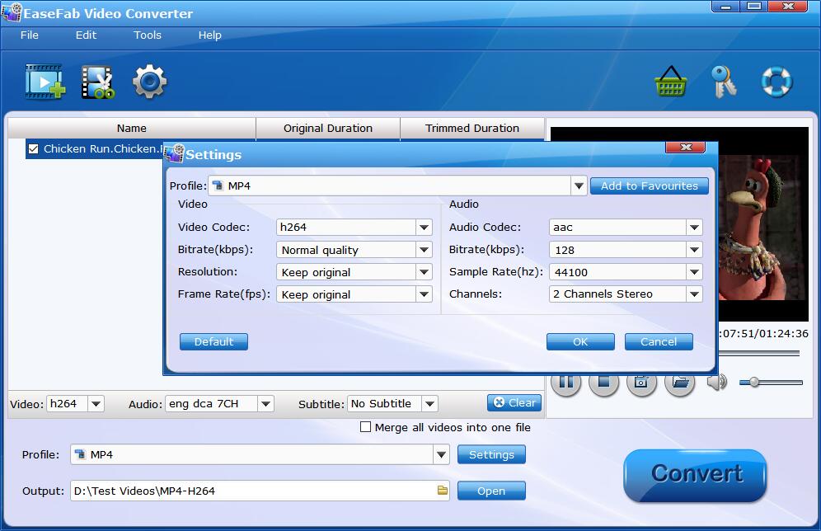Close the Settings dialog

[685, 147]
